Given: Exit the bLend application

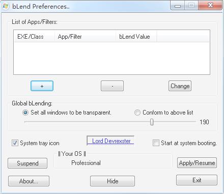Looking at the screenshot, I should click(197, 180).
